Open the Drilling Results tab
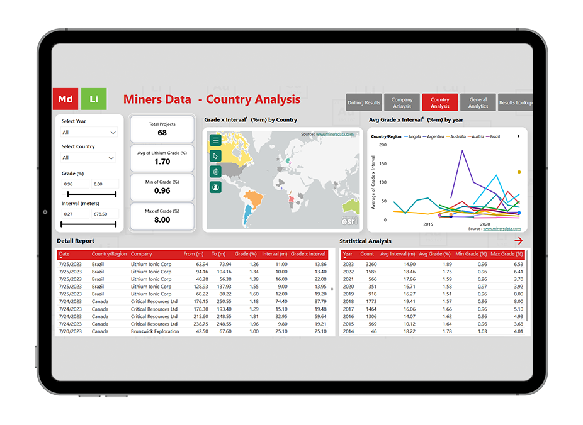Image resolution: width=583 pixels, height=425 pixels. pyautogui.click(x=364, y=102)
